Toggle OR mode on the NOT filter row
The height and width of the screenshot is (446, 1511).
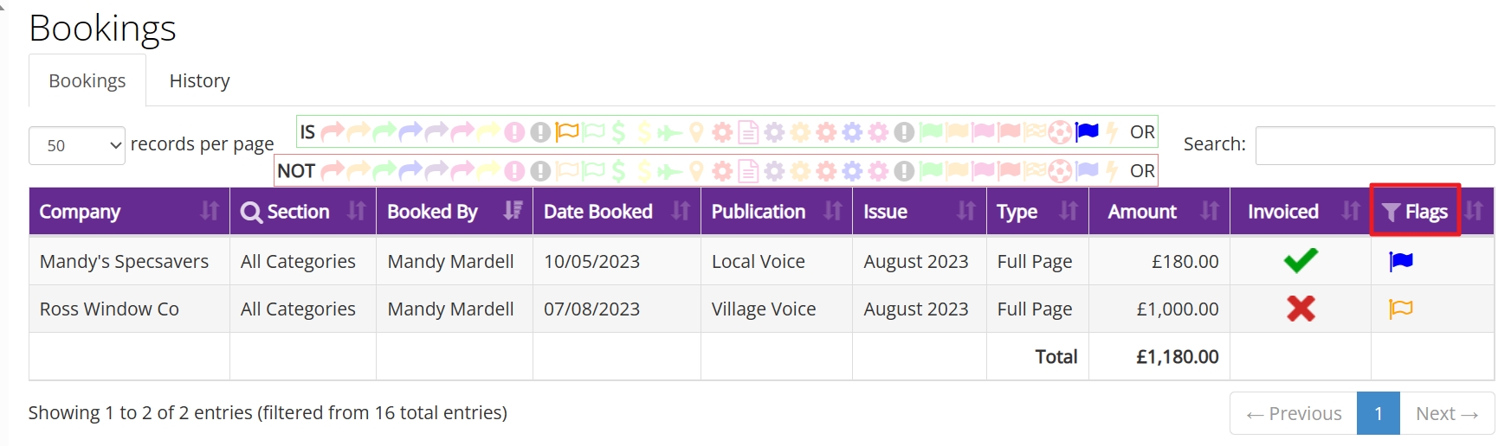click(1142, 171)
